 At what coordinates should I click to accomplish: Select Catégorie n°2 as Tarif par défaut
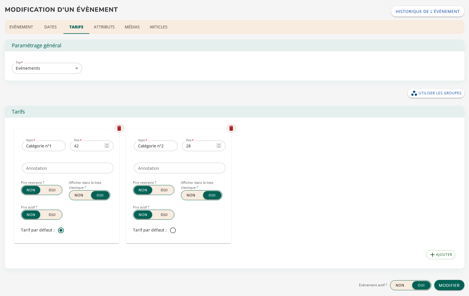(x=173, y=230)
